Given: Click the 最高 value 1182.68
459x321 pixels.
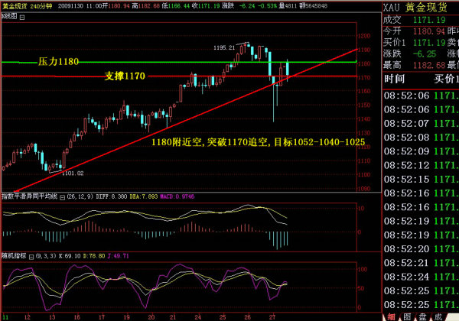Looking at the screenshot, I should pos(429,65).
